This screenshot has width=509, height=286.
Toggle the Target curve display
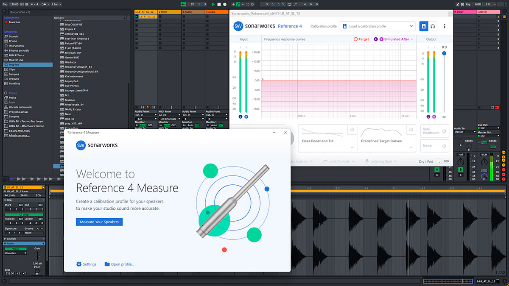pos(361,39)
